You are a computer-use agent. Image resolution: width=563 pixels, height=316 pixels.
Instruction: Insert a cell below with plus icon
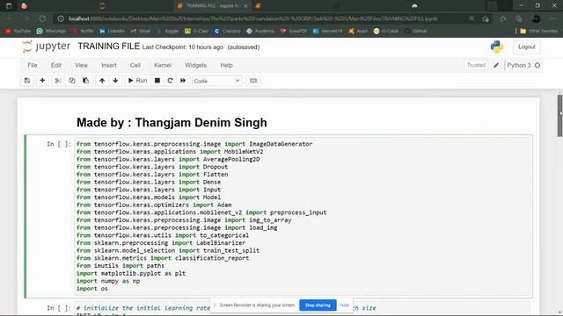(42, 81)
